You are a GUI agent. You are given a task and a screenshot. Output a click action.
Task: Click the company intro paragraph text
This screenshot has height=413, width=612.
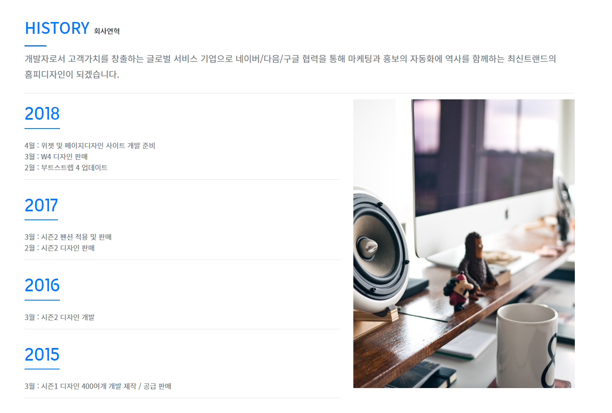[290, 66]
